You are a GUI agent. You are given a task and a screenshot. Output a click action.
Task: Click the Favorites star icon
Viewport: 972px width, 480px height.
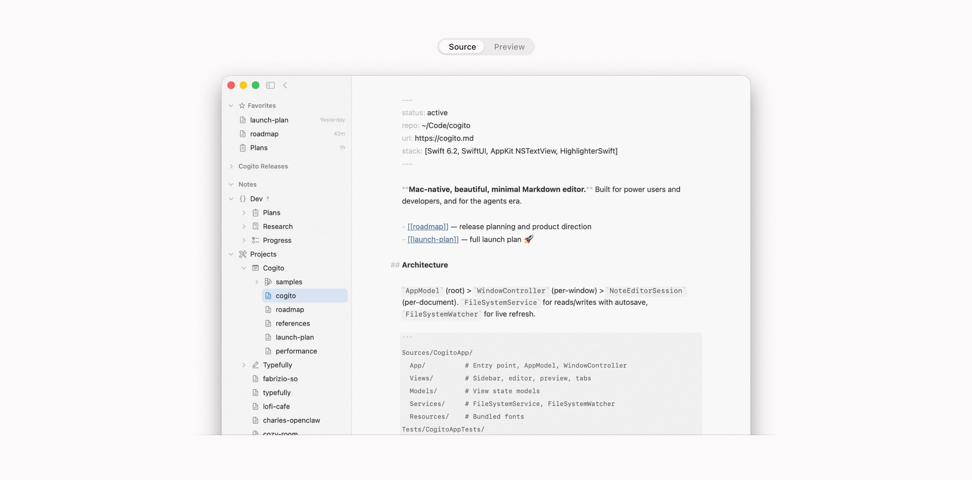coord(242,106)
